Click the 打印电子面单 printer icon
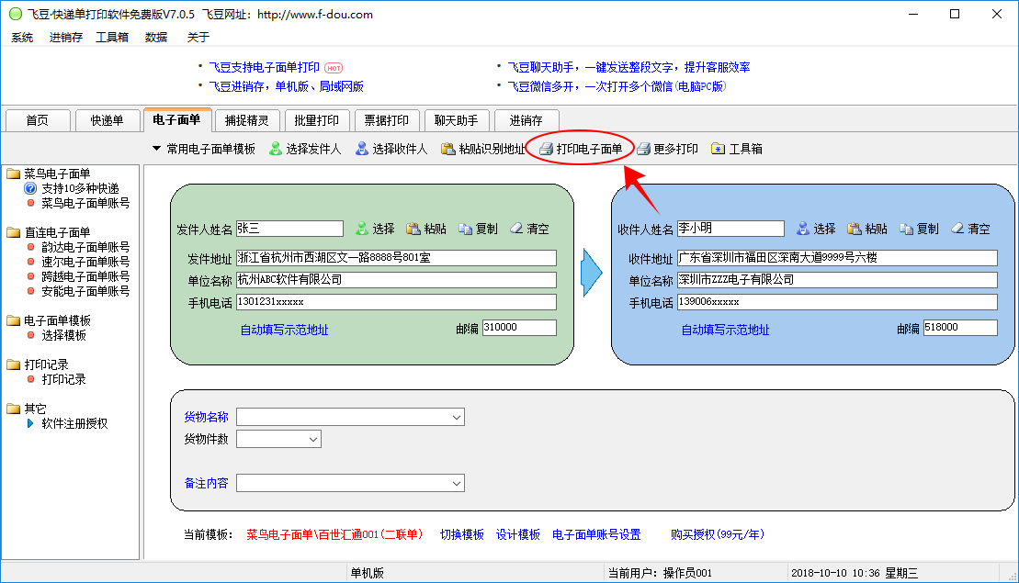The image size is (1019, 583). [x=546, y=149]
